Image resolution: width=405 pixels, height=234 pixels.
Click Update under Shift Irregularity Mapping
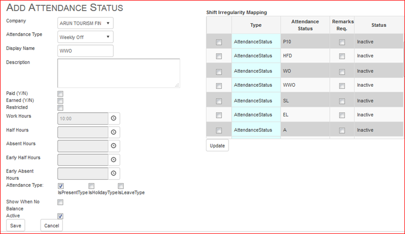pos(217,146)
